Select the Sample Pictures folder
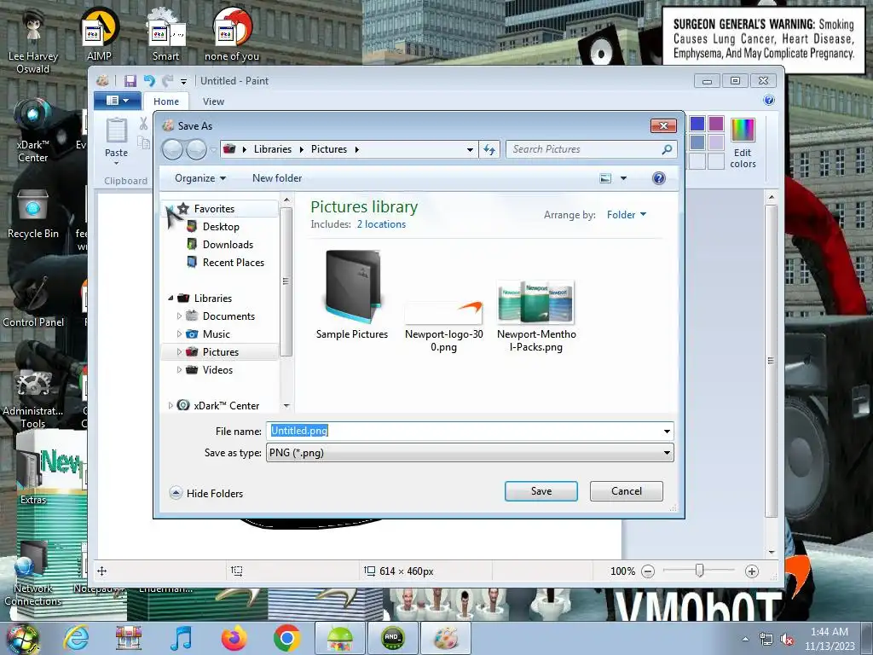 [x=352, y=295]
